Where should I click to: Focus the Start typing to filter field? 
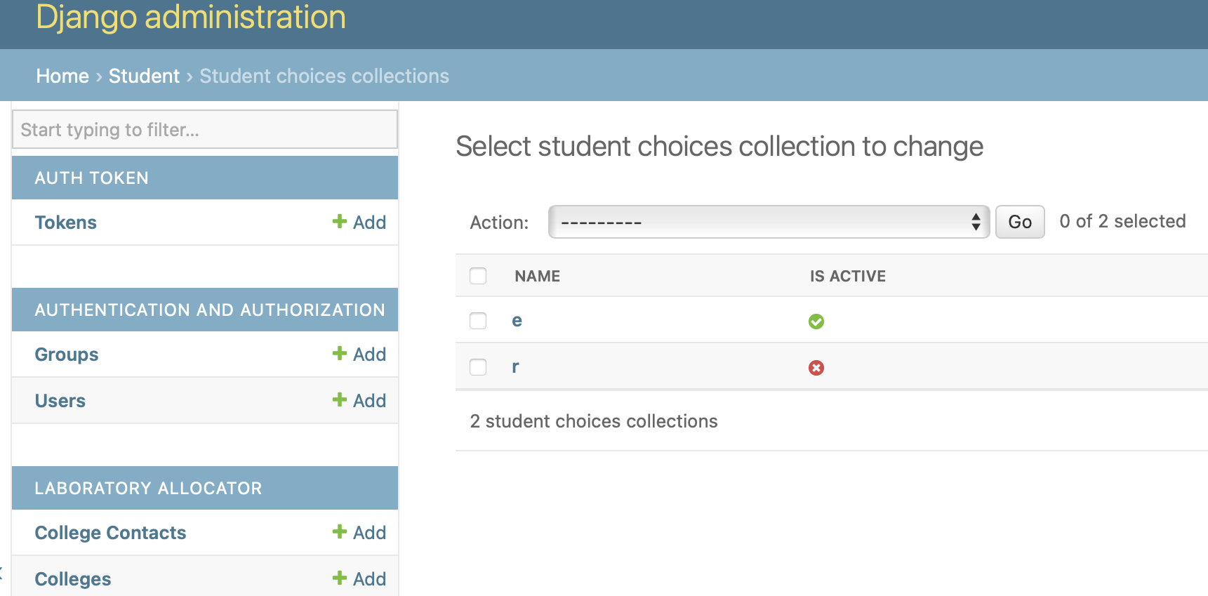tap(205, 129)
